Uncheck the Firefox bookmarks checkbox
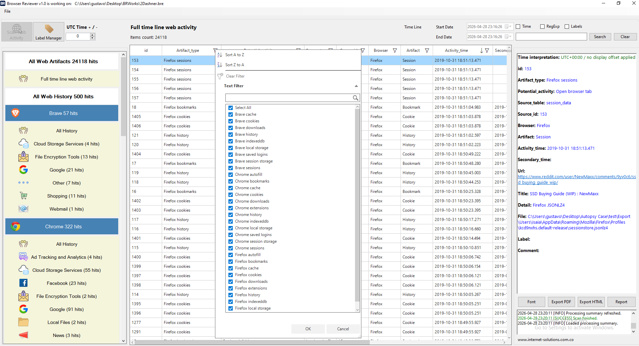This screenshot has width=639, height=346. pos(231,261)
